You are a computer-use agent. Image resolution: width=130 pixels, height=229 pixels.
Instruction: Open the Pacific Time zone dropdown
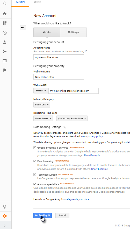(72, 118)
